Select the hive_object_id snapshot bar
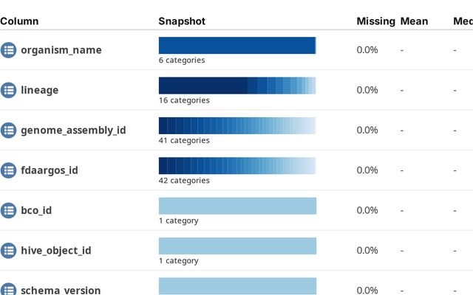Viewport: 473px width, 295px height. click(x=237, y=246)
